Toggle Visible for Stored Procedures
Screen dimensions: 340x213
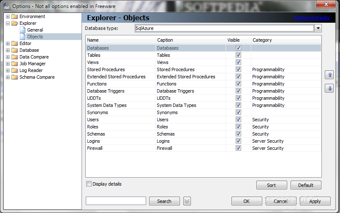pyautogui.click(x=238, y=69)
